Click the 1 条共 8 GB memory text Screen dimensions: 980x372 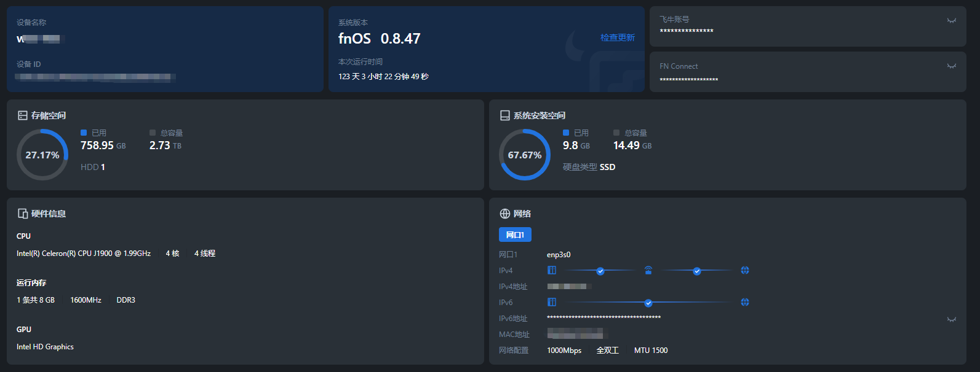click(x=36, y=300)
